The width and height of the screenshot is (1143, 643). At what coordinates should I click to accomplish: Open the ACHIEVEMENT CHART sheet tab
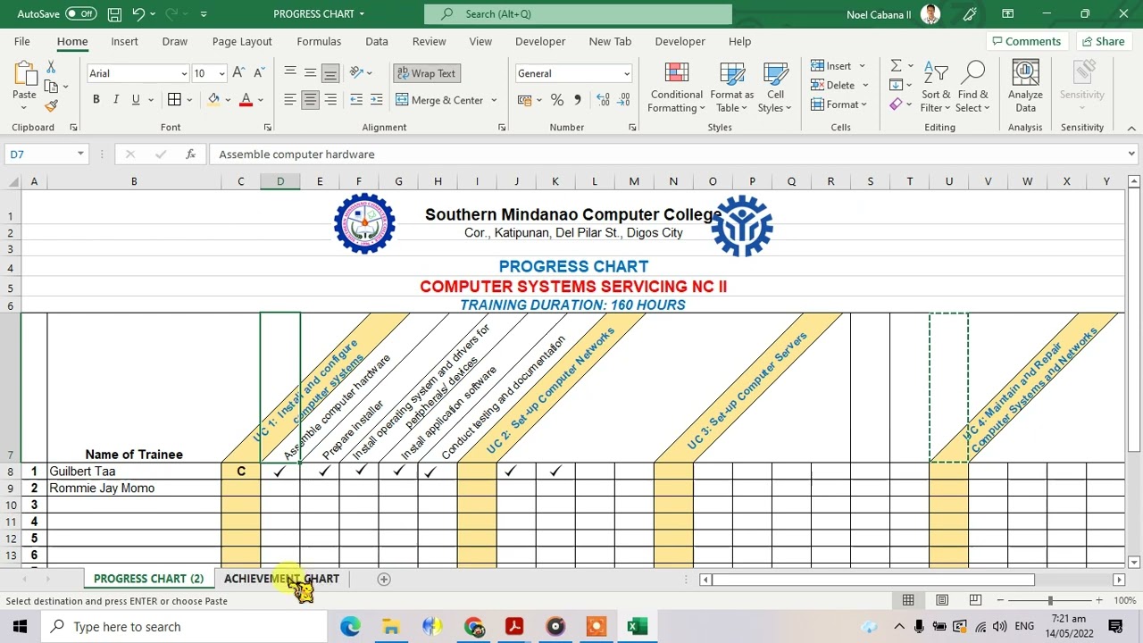tap(281, 579)
